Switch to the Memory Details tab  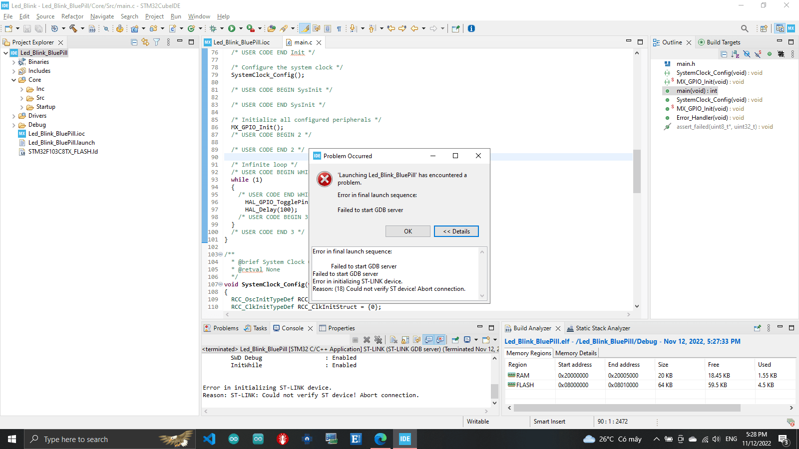(576, 353)
